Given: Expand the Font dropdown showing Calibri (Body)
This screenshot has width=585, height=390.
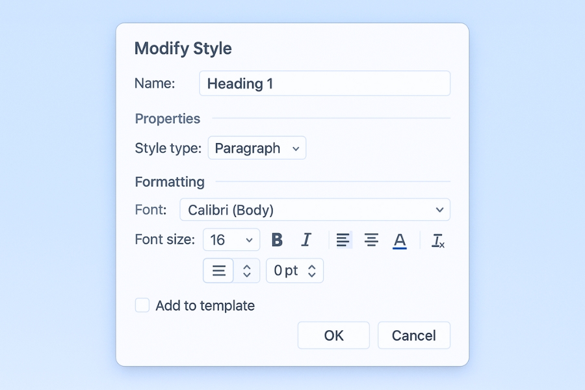Looking at the screenshot, I should [315, 210].
